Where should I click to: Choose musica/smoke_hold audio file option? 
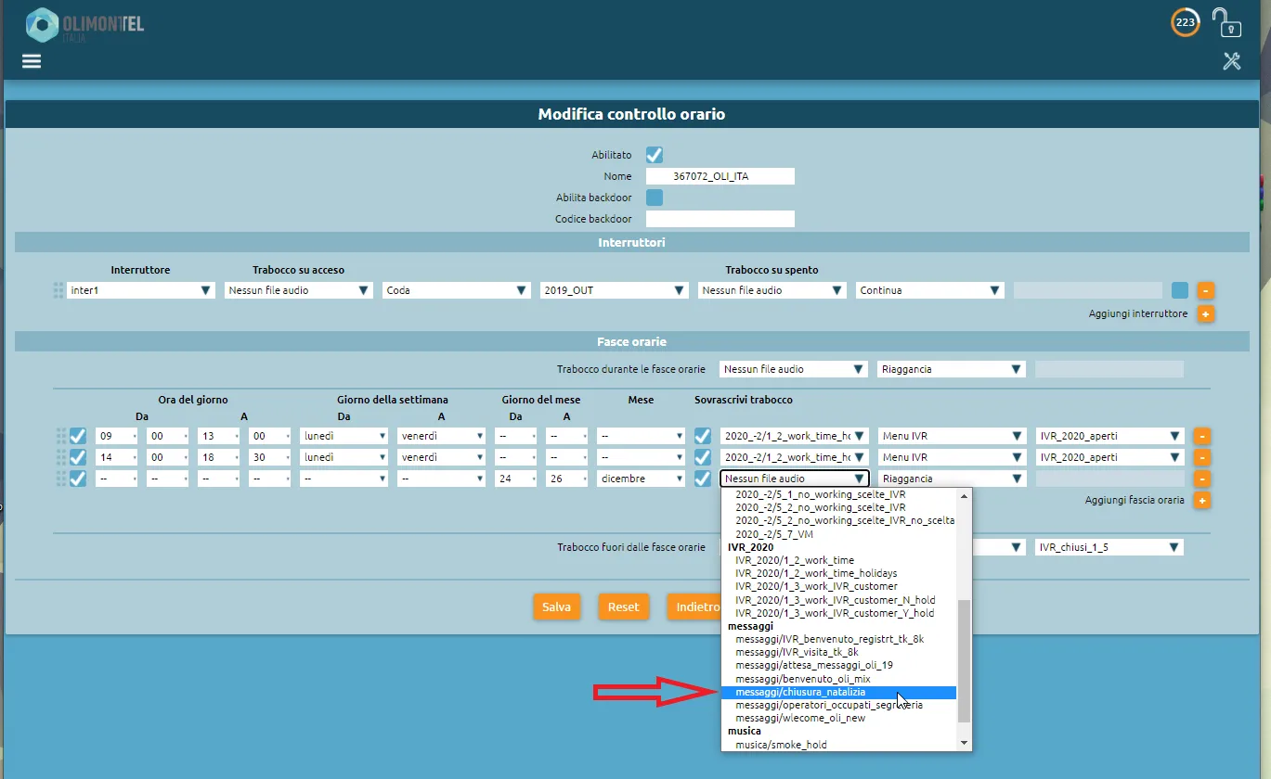point(780,745)
